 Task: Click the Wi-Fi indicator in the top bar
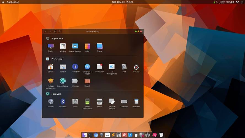(237, 2)
